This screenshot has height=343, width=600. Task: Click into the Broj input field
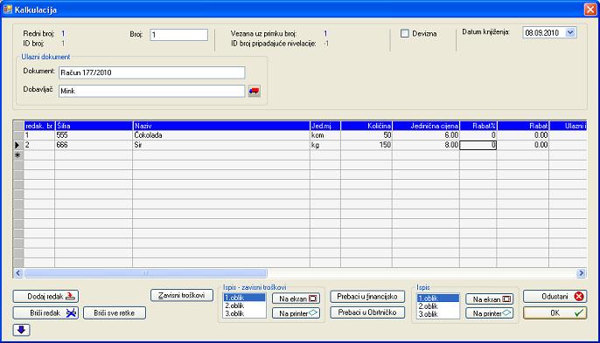click(178, 35)
